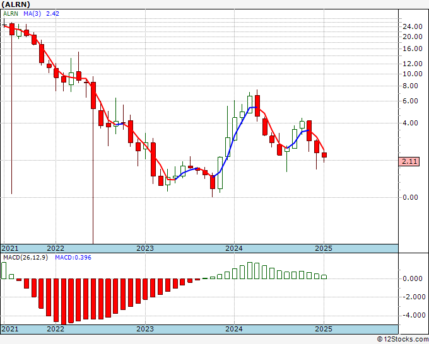Image resolution: width=429 pixels, height=344 pixels.
Task: Click 2022 on the price chart timeline
Action: (56, 248)
